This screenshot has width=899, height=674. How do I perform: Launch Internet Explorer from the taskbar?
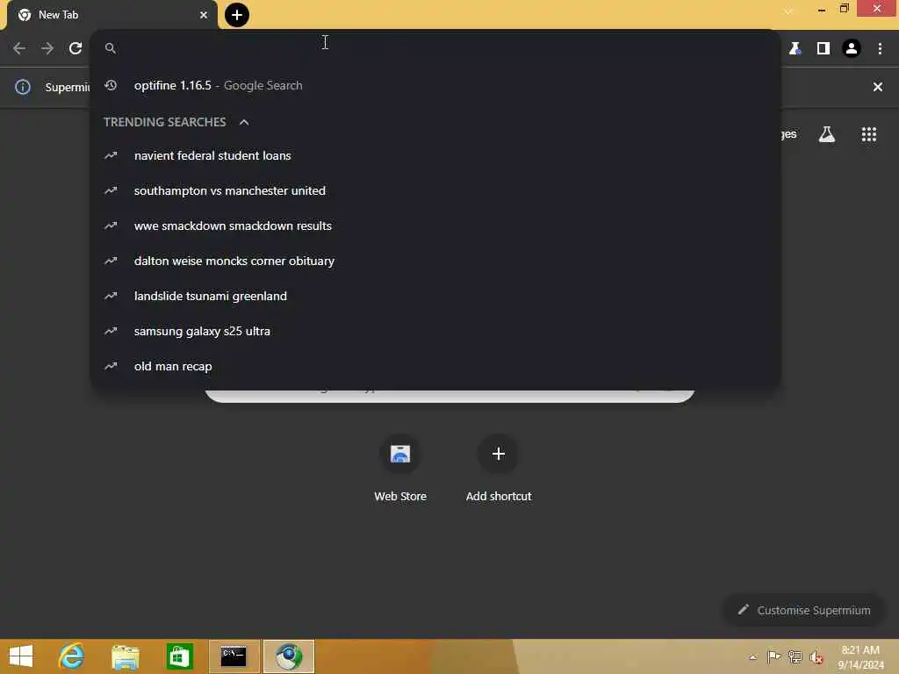[x=71, y=656]
